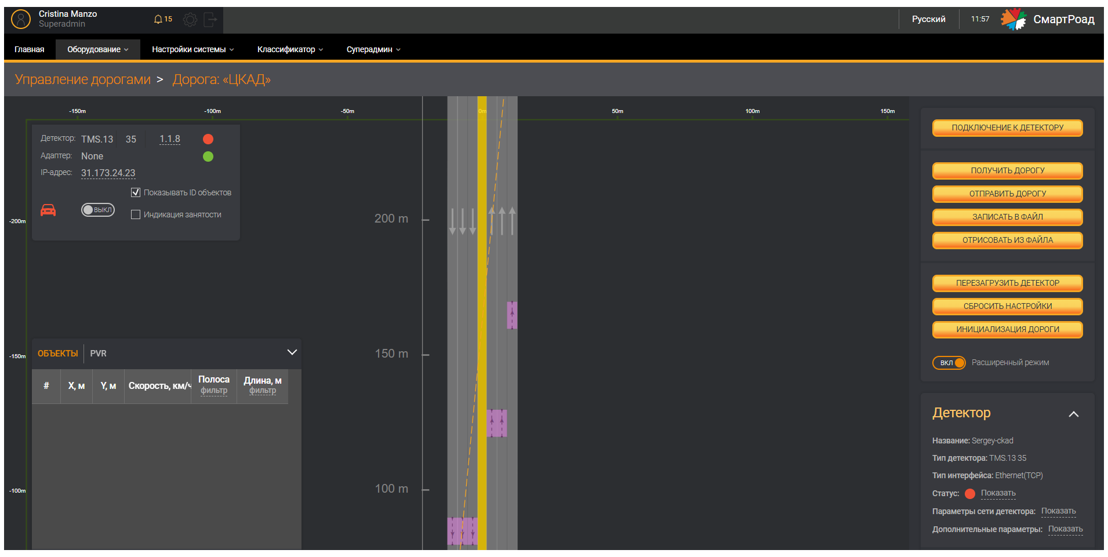The height and width of the screenshot is (557, 1108).
Task: Open the Русский language selector
Action: click(929, 19)
